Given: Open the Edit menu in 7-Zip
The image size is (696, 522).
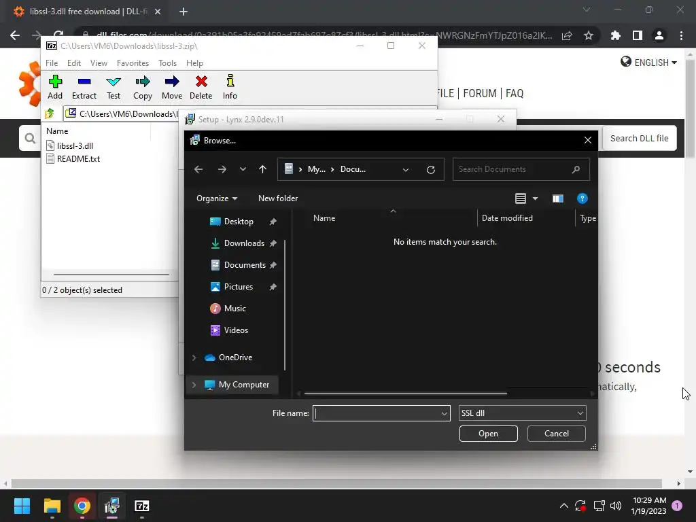Looking at the screenshot, I should [73, 63].
